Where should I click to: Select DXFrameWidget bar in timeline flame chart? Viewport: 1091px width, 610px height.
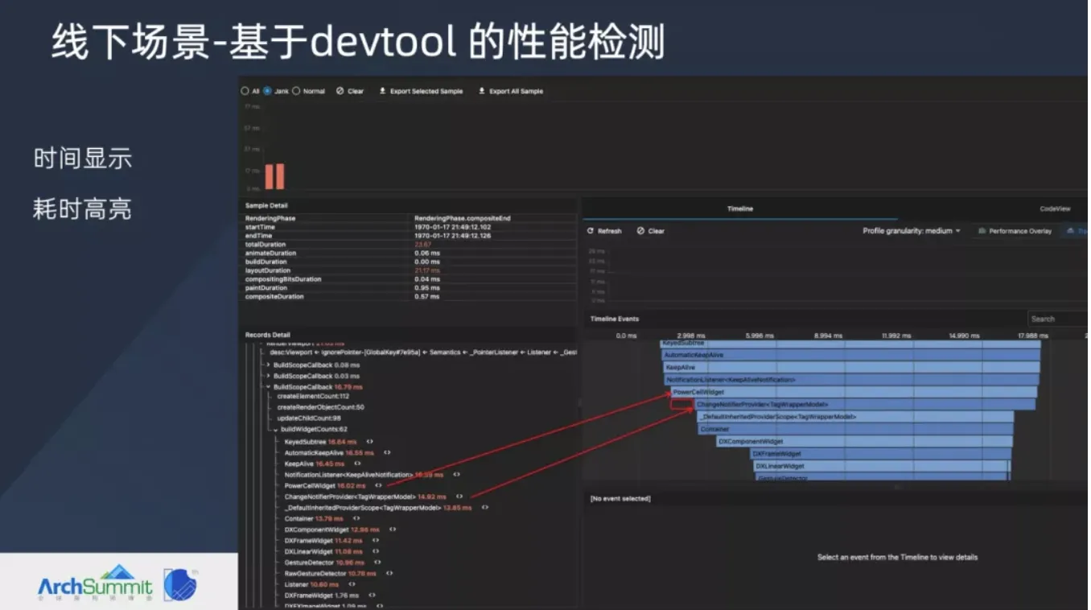coord(879,454)
